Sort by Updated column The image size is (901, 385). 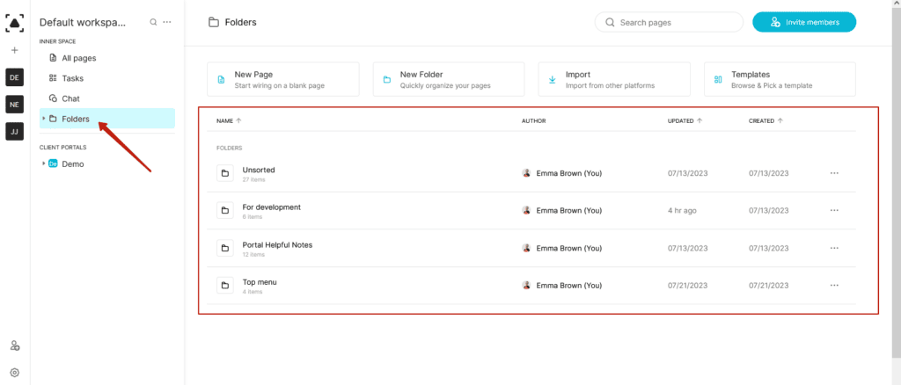click(x=685, y=121)
